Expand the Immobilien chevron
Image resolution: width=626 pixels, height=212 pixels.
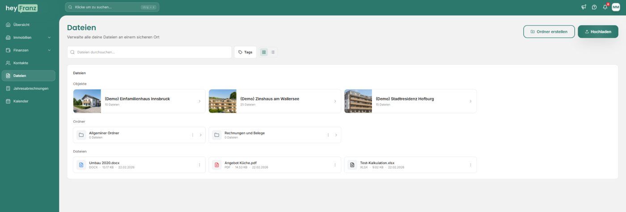pos(49,37)
